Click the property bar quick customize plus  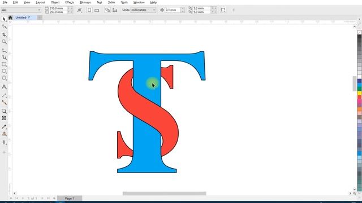pos(234,10)
